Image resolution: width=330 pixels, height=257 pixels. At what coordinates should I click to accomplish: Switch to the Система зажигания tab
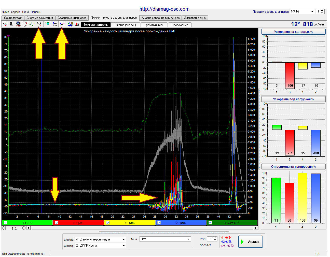pos(40,18)
